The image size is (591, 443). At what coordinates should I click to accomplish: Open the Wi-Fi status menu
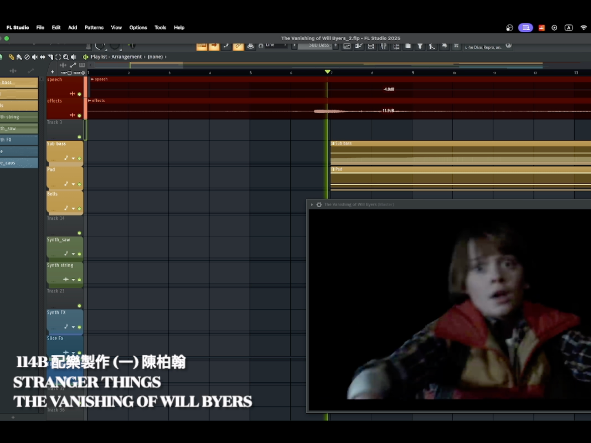click(x=583, y=28)
